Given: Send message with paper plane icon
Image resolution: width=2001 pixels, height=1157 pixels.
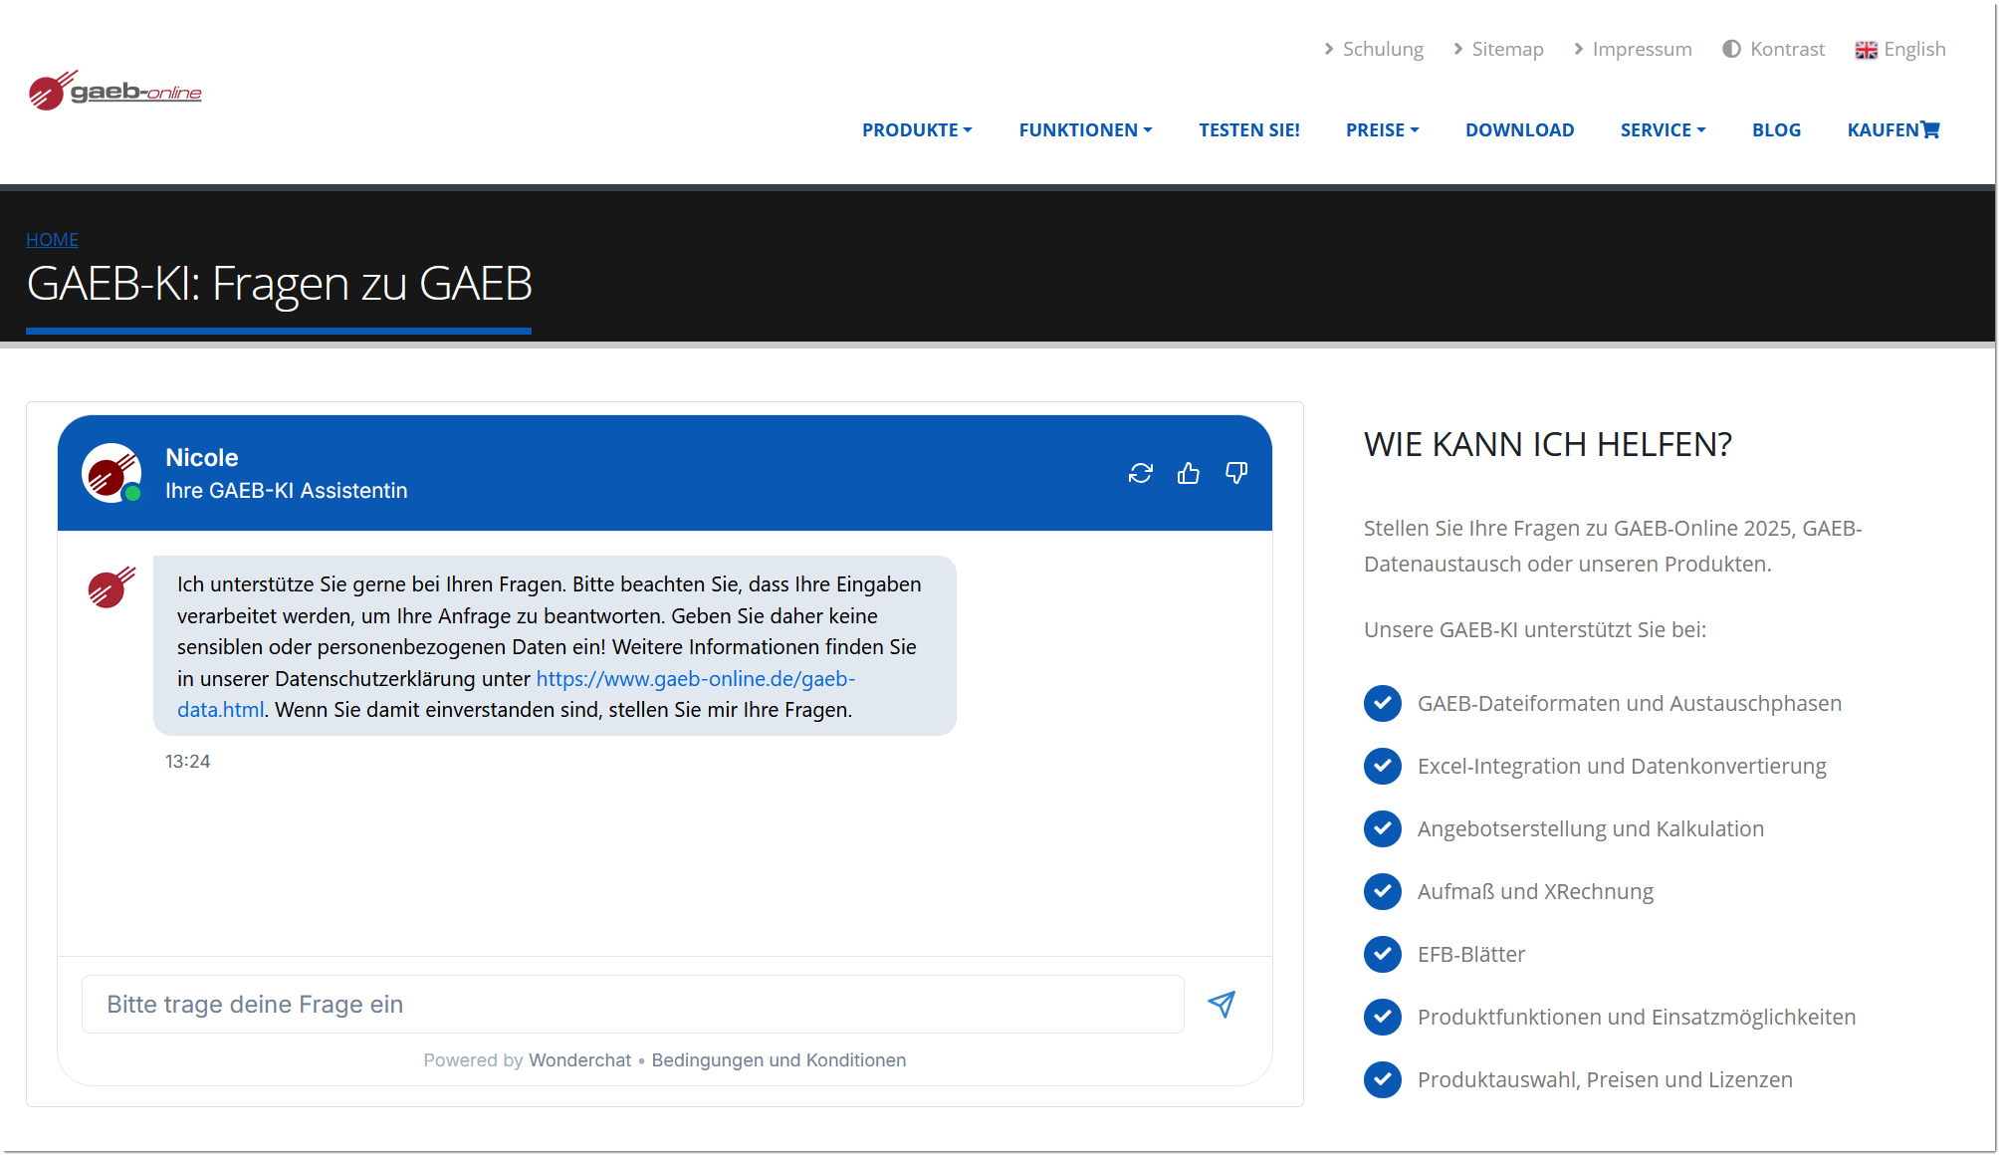Looking at the screenshot, I should pyautogui.click(x=1222, y=1004).
